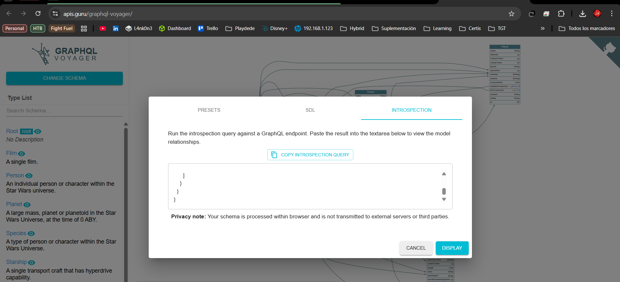This screenshot has width=620, height=282.
Task: Open the YouTube bookmark icon
Action: tap(103, 28)
